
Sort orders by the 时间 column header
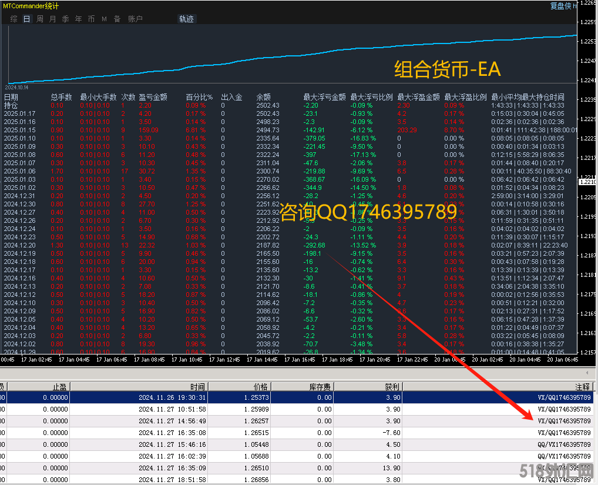[x=139, y=387]
